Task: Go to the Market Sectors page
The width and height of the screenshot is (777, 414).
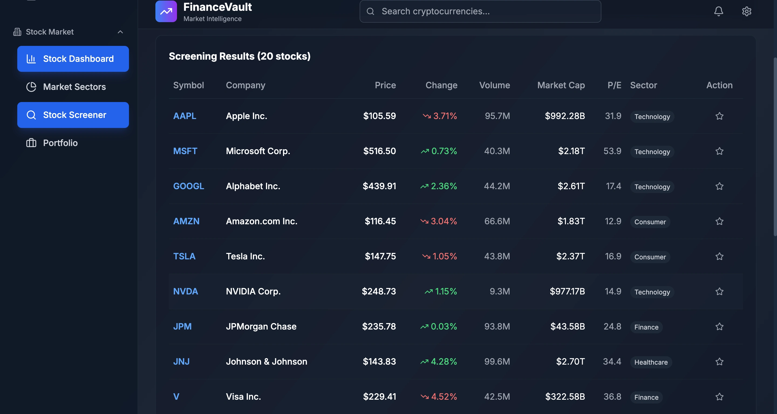Action: (x=74, y=87)
